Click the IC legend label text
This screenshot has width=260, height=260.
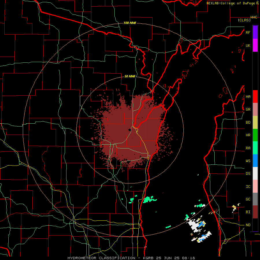[248, 187]
